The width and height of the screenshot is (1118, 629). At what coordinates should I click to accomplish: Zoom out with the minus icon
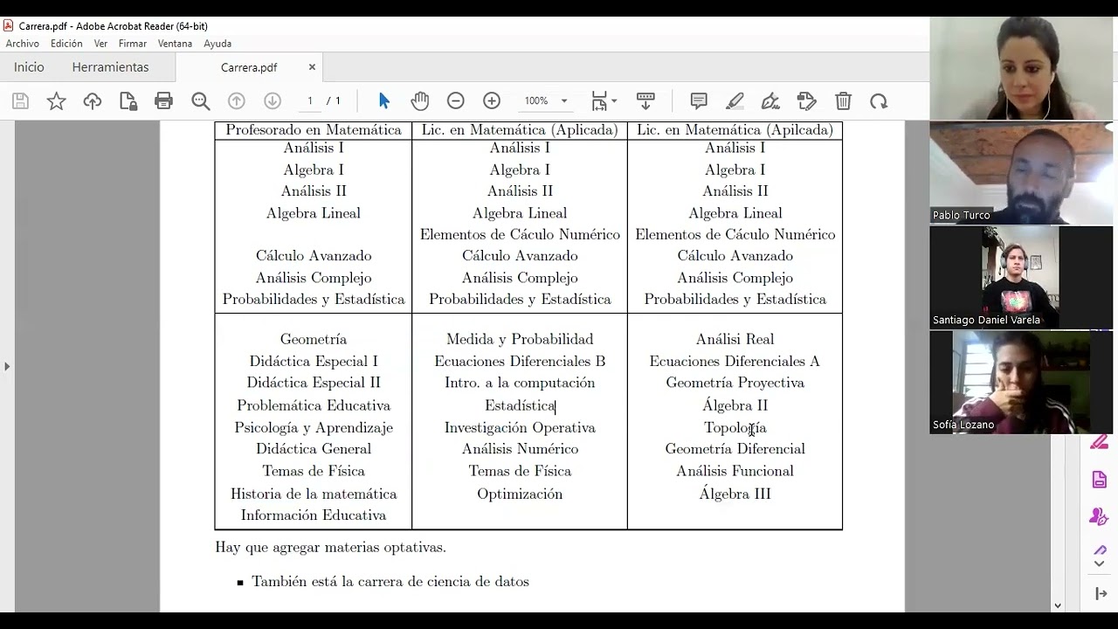click(x=456, y=101)
